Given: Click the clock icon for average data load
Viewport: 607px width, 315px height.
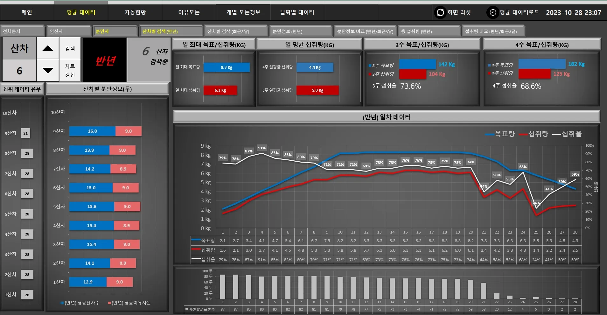Looking at the screenshot, I should [492, 12].
